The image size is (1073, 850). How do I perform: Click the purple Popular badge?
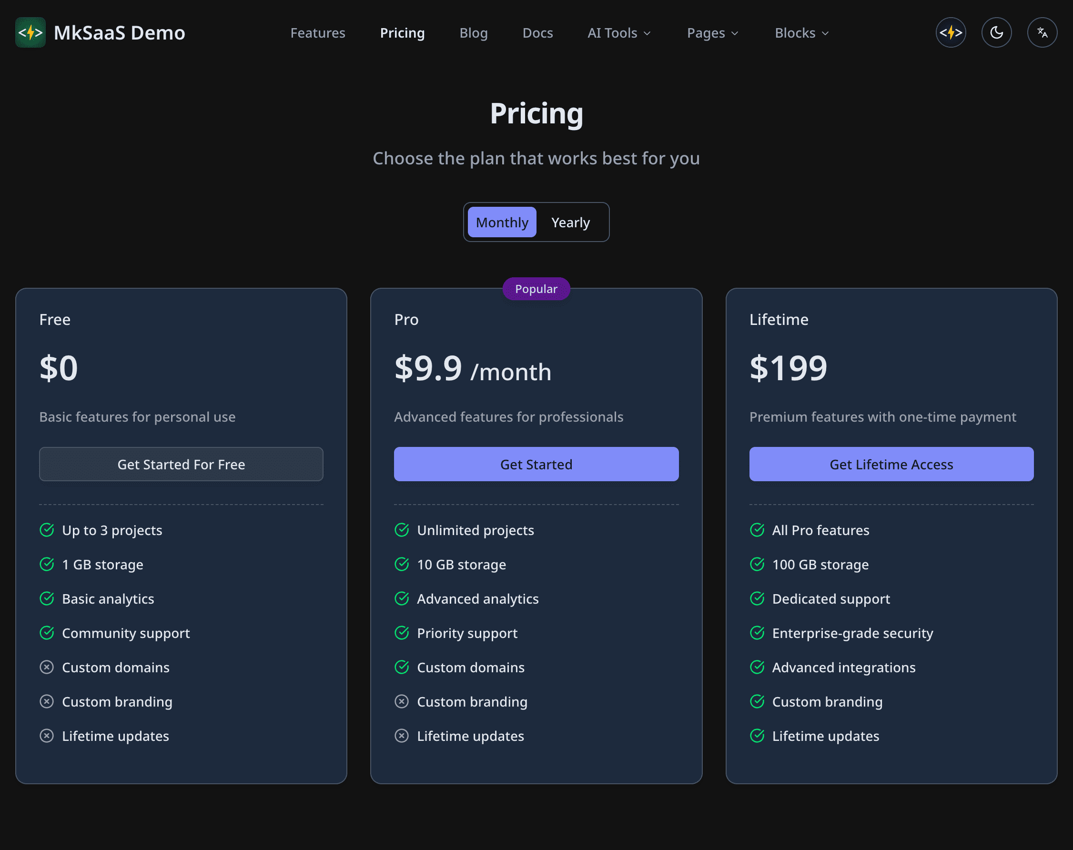click(x=536, y=289)
